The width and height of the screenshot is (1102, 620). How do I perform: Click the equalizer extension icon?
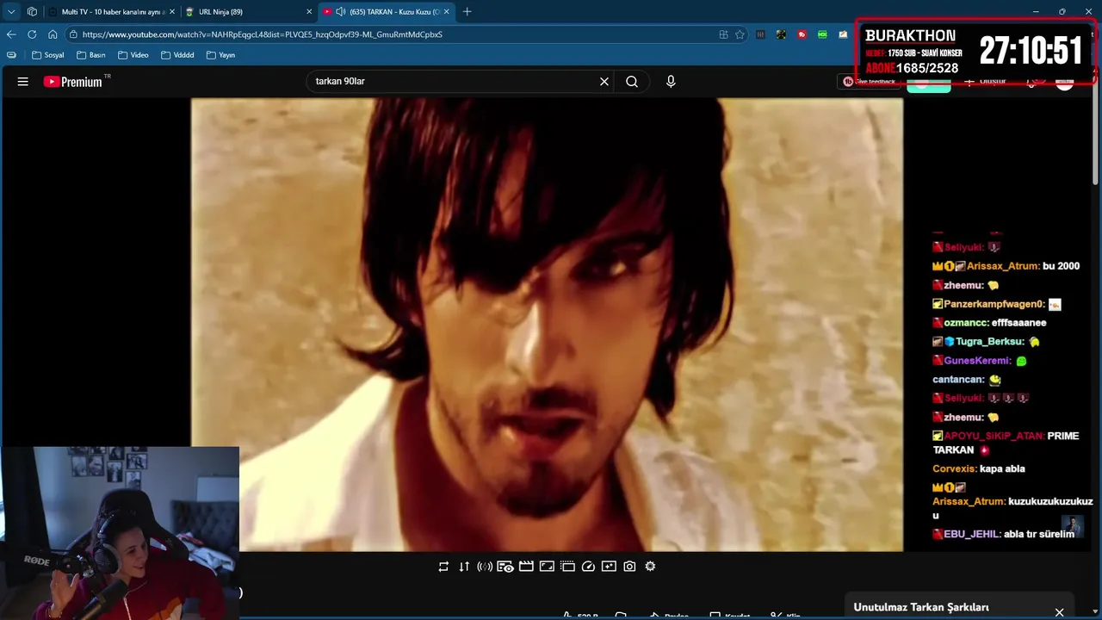pyautogui.click(x=760, y=34)
